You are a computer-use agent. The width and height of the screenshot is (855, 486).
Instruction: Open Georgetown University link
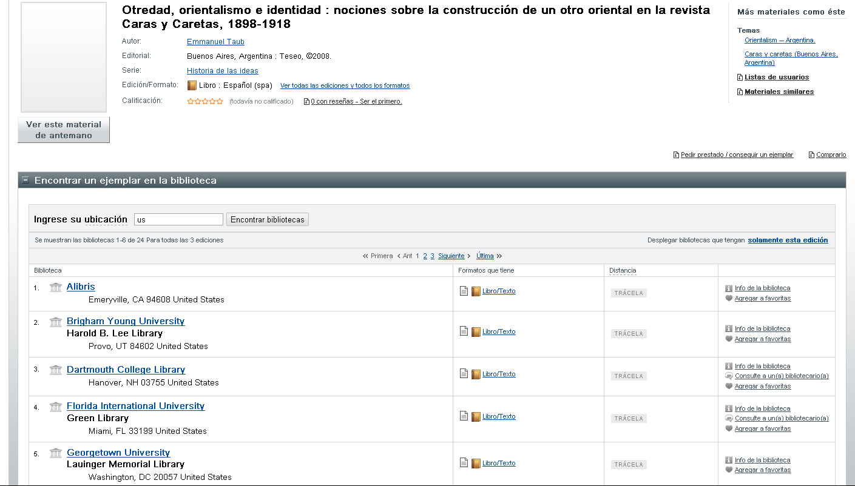click(118, 453)
